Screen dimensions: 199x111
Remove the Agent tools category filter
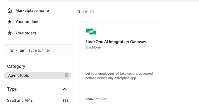click(67, 75)
